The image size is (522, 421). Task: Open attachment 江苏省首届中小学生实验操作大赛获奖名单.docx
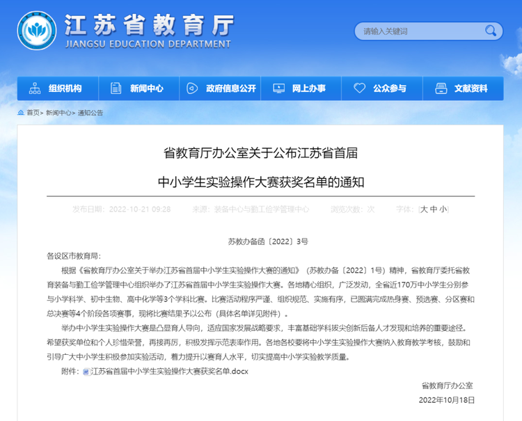169,372
